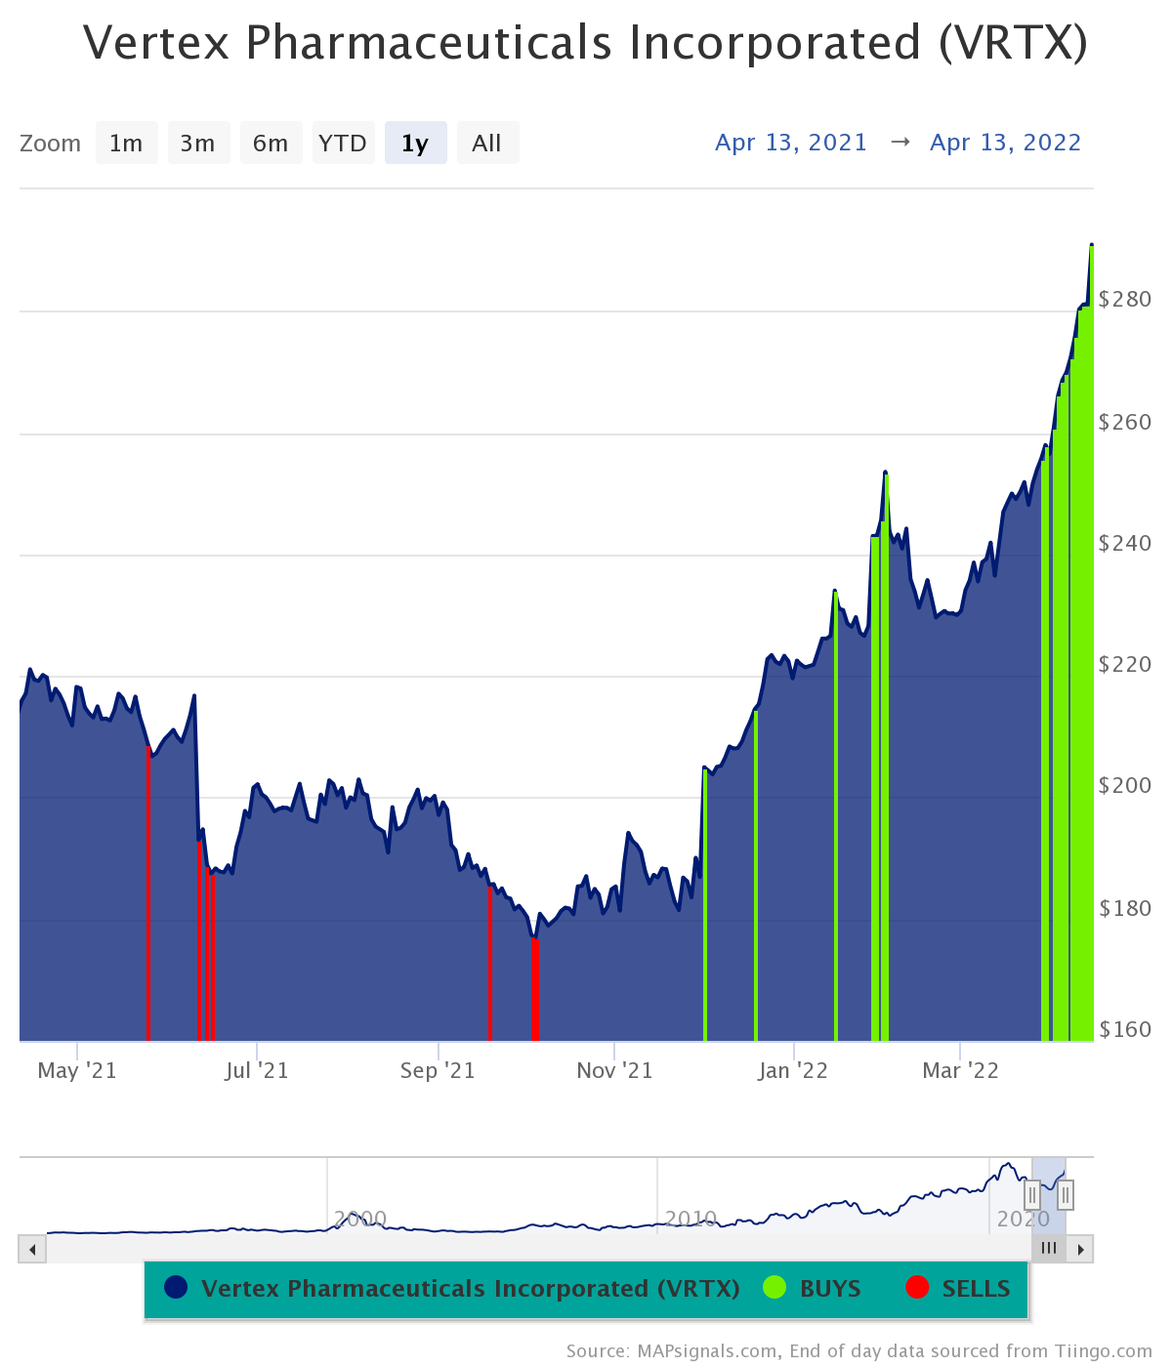Click the navigator scrollbar left arrow

pos(32,1249)
